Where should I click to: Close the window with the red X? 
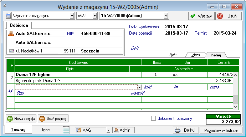[x=236, y=7]
